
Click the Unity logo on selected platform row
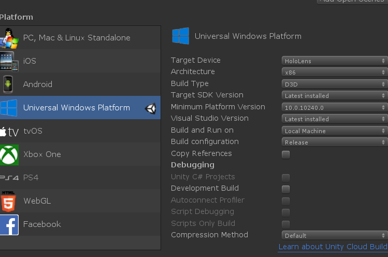(150, 108)
